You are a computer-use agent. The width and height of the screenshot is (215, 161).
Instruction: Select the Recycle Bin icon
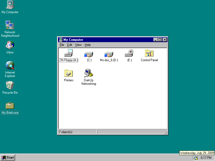[x=10, y=85]
